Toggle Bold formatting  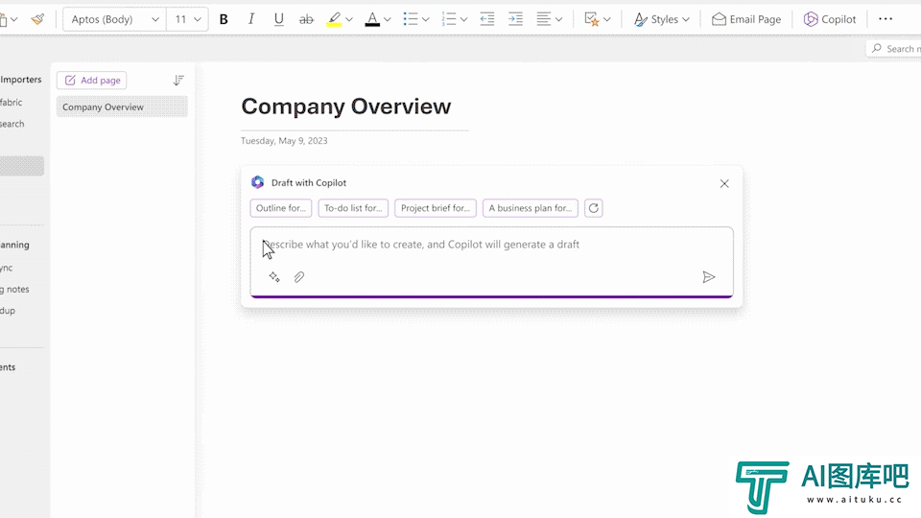coord(224,19)
